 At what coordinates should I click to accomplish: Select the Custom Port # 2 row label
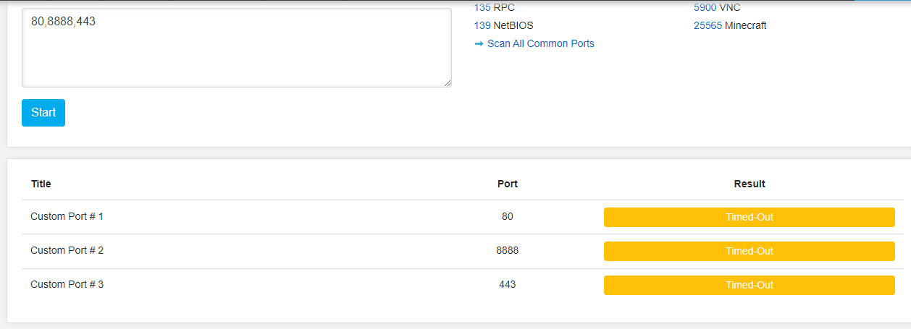[x=67, y=250]
